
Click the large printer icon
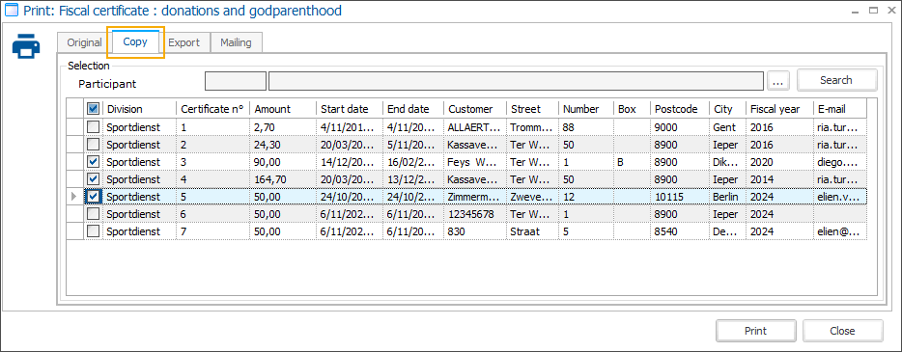26,46
